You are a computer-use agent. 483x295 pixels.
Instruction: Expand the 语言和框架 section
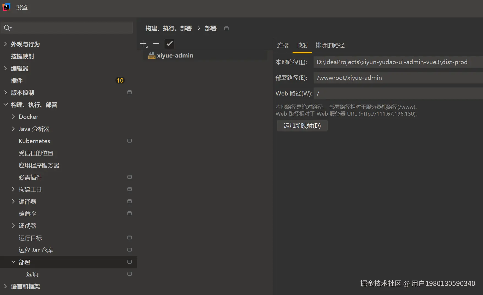[6, 286]
